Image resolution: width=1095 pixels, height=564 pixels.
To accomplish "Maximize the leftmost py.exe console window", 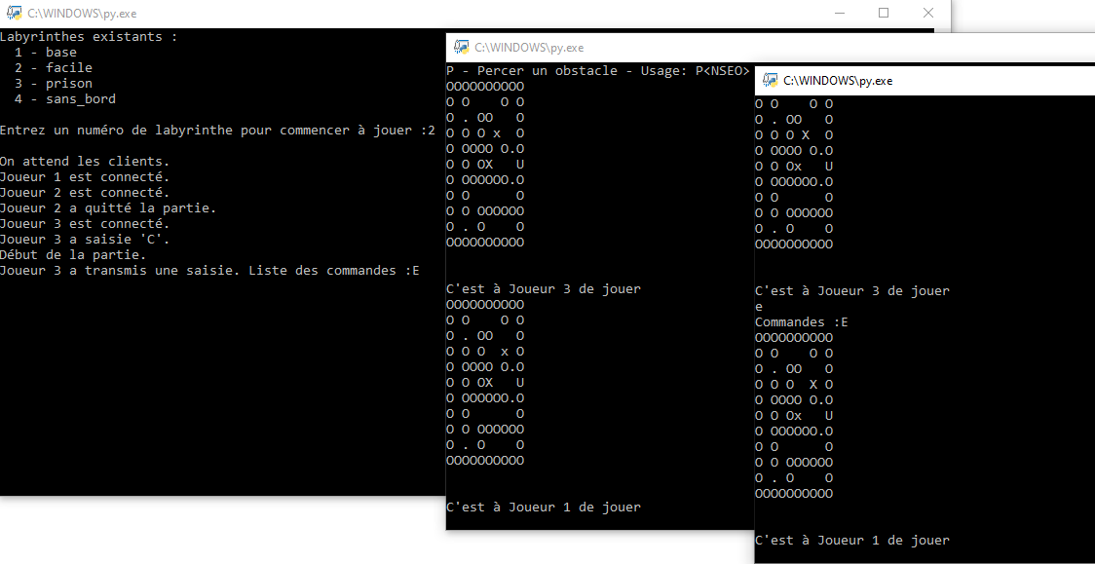I will tap(883, 13).
